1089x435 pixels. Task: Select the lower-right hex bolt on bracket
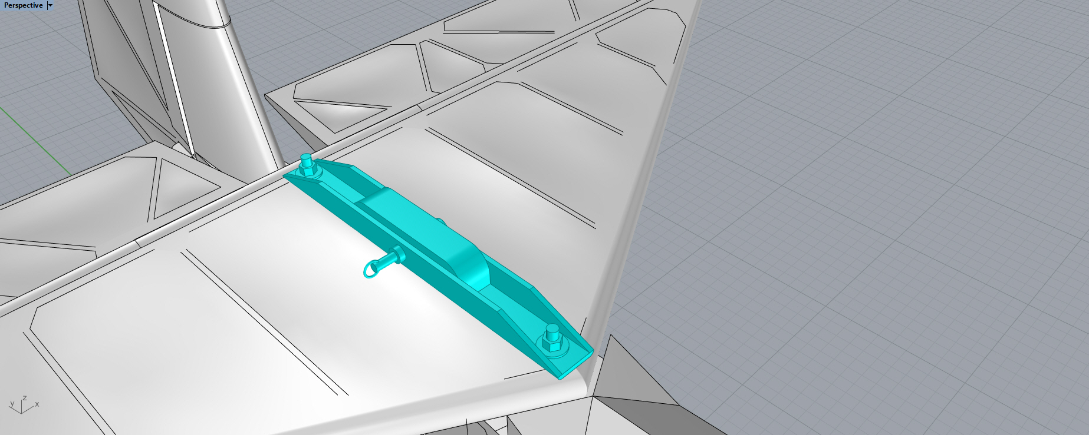pyautogui.click(x=552, y=339)
